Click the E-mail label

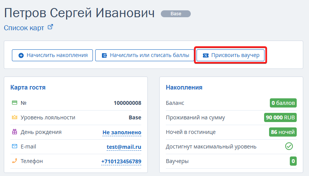point(28,147)
